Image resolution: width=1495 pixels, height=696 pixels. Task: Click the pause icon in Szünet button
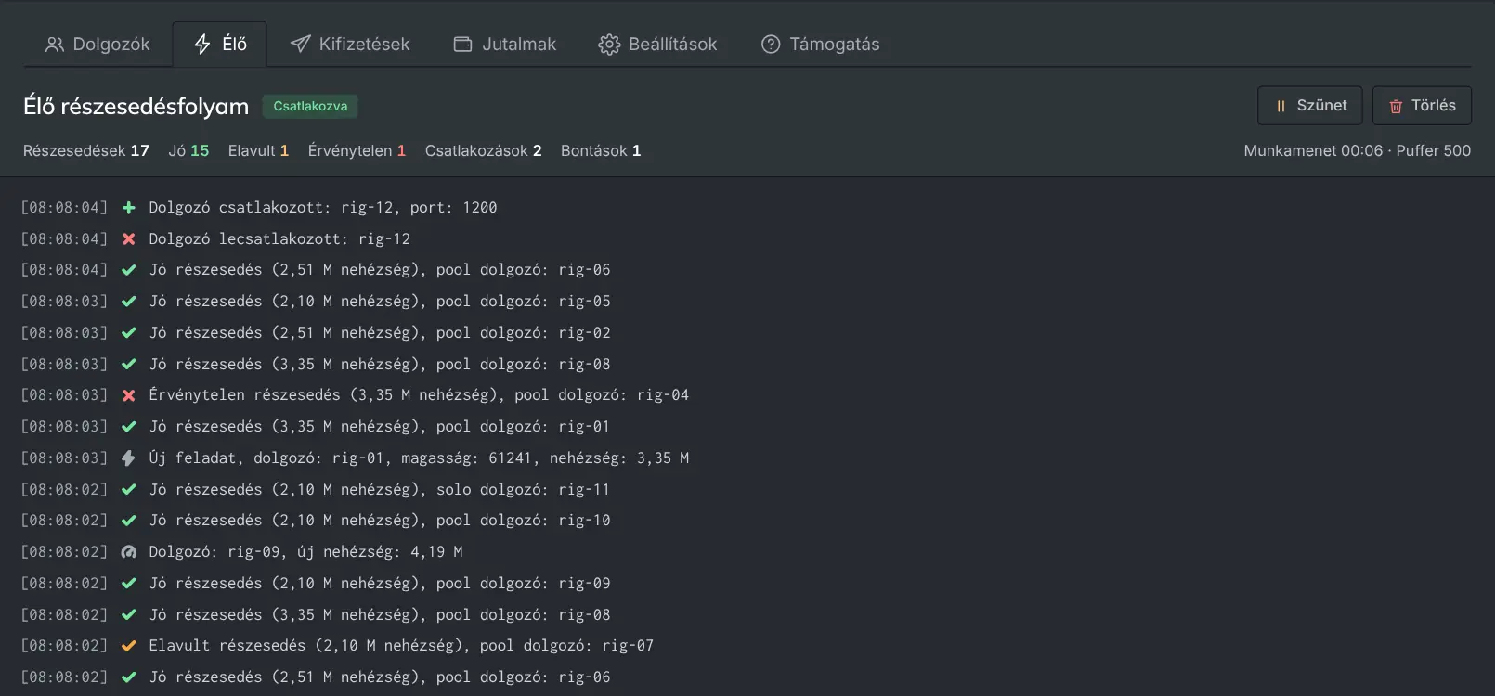[1280, 107]
